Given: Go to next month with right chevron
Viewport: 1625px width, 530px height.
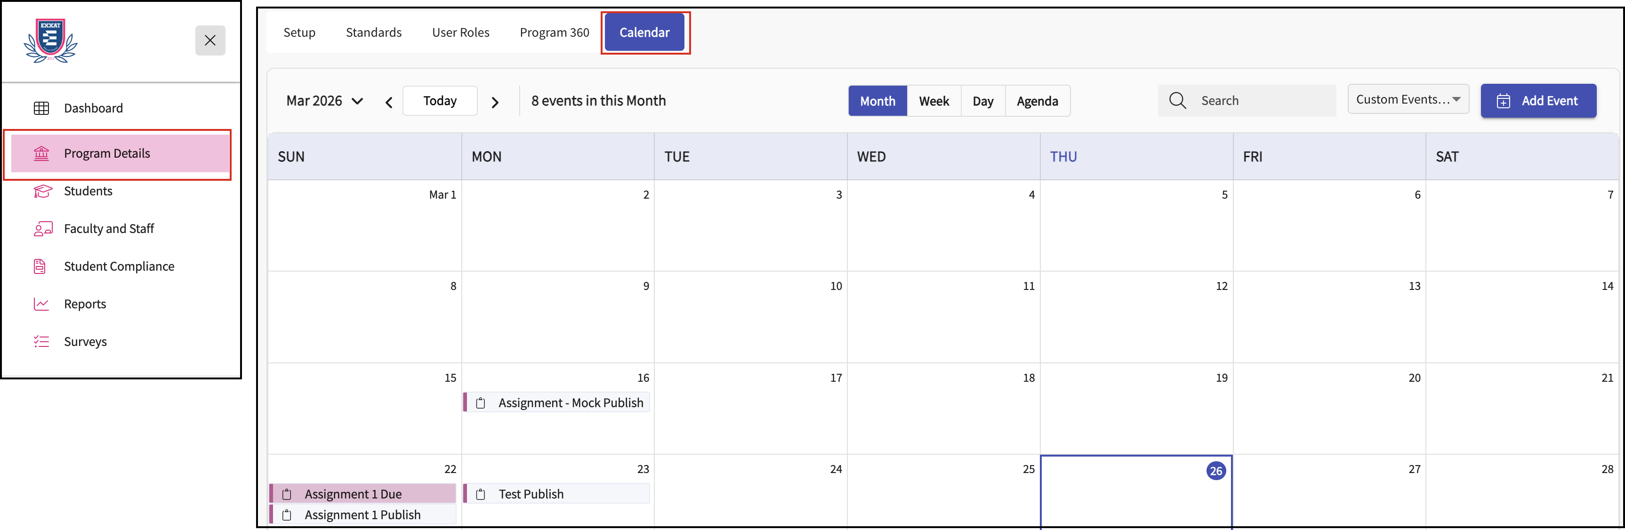Looking at the screenshot, I should pos(495,102).
